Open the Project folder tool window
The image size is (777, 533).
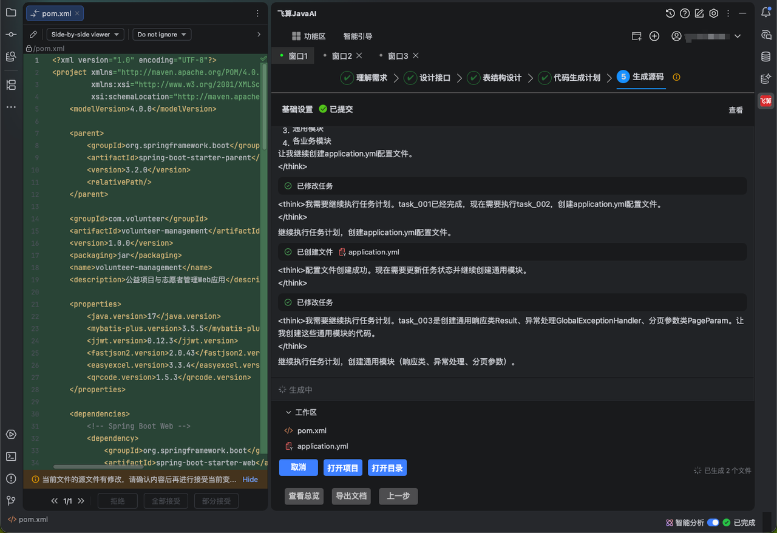pos(11,12)
